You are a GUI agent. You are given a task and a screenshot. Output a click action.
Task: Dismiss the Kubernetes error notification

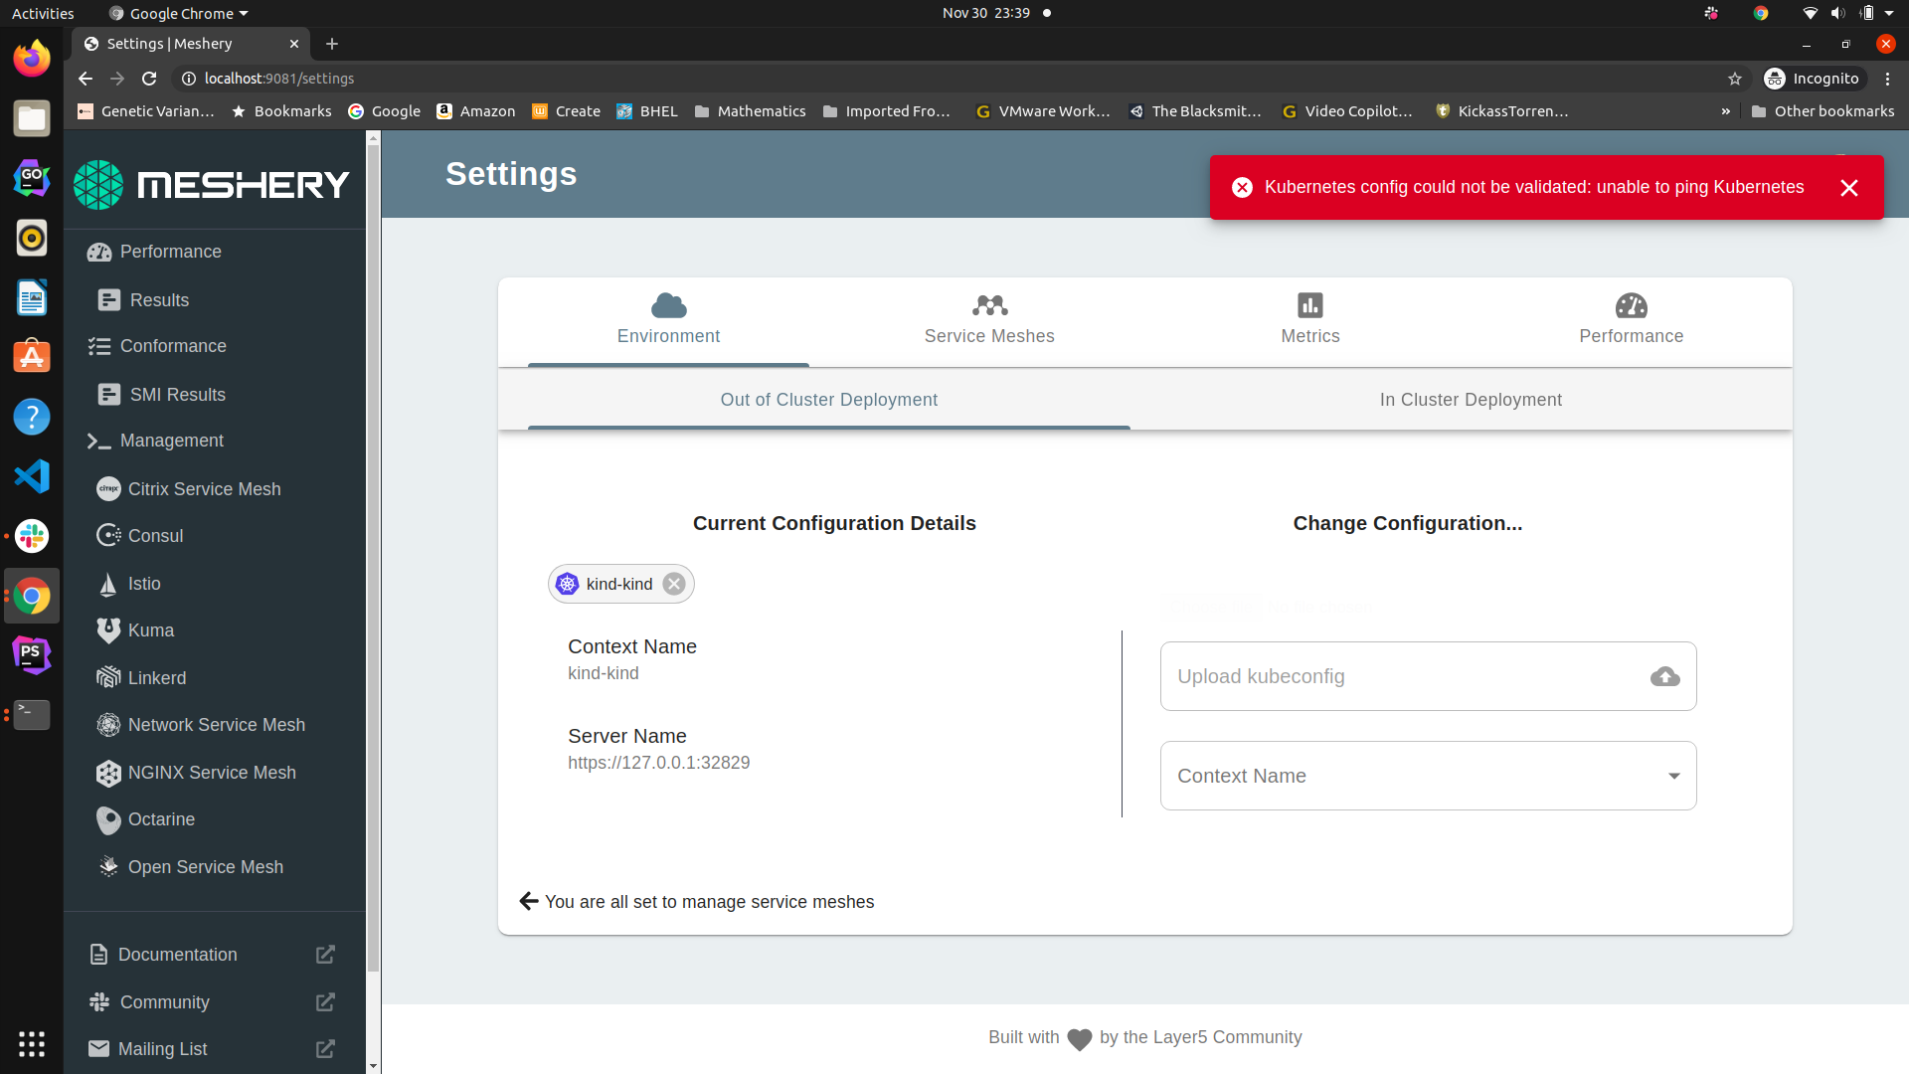[x=1849, y=188]
